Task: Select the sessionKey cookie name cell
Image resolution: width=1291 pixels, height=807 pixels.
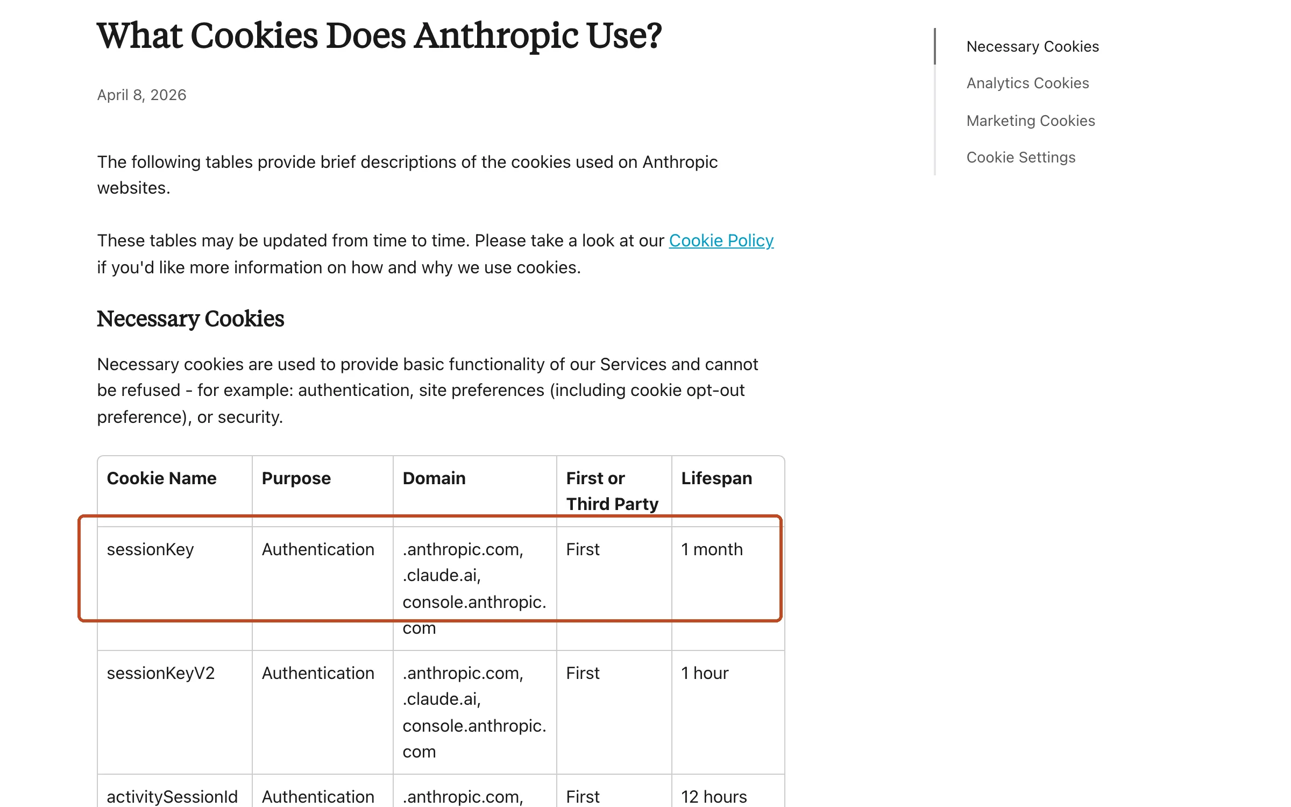Action: pyautogui.click(x=150, y=549)
